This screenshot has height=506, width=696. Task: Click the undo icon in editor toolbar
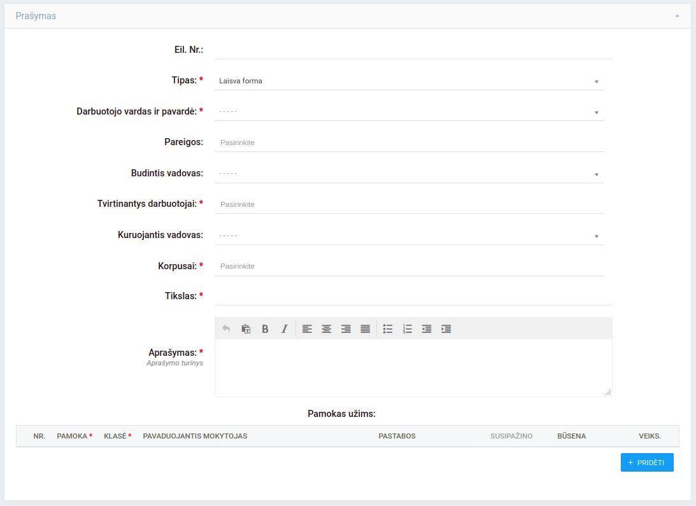point(226,329)
